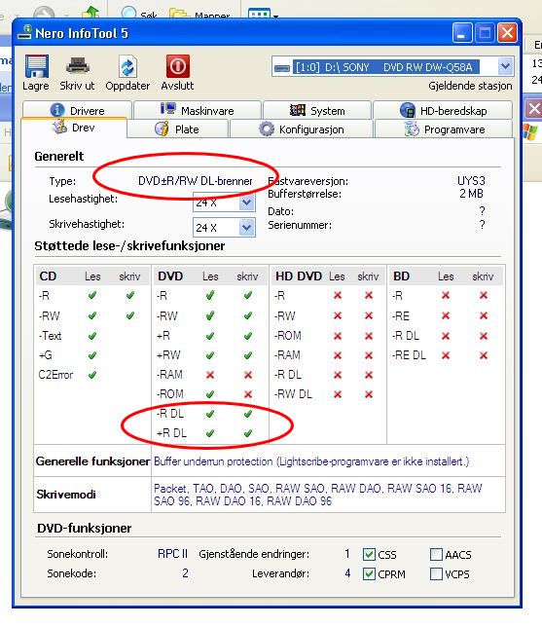Click the CD -RW write checkmark
Viewport: 542px width, 626px height.
coord(130,315)
